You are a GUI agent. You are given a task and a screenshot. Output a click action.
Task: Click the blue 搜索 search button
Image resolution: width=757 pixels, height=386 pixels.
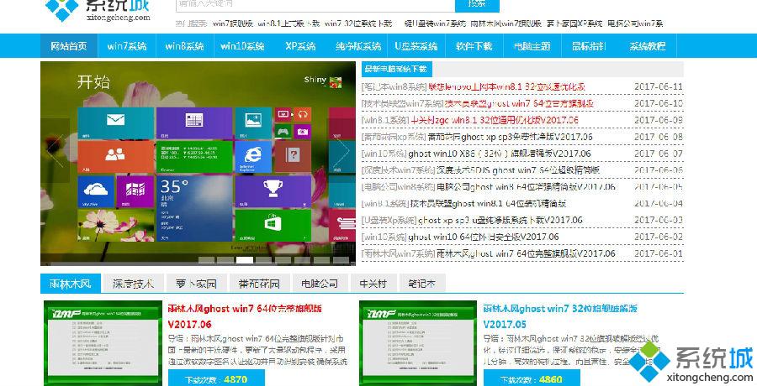[x=477, y=4]
